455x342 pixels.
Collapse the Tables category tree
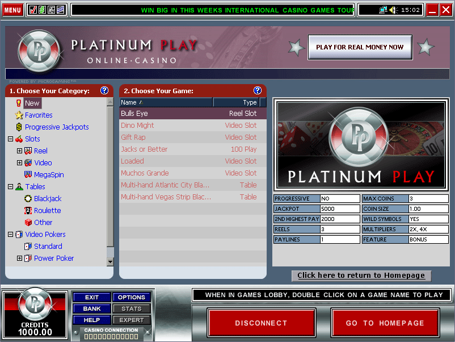pos(10,186)
